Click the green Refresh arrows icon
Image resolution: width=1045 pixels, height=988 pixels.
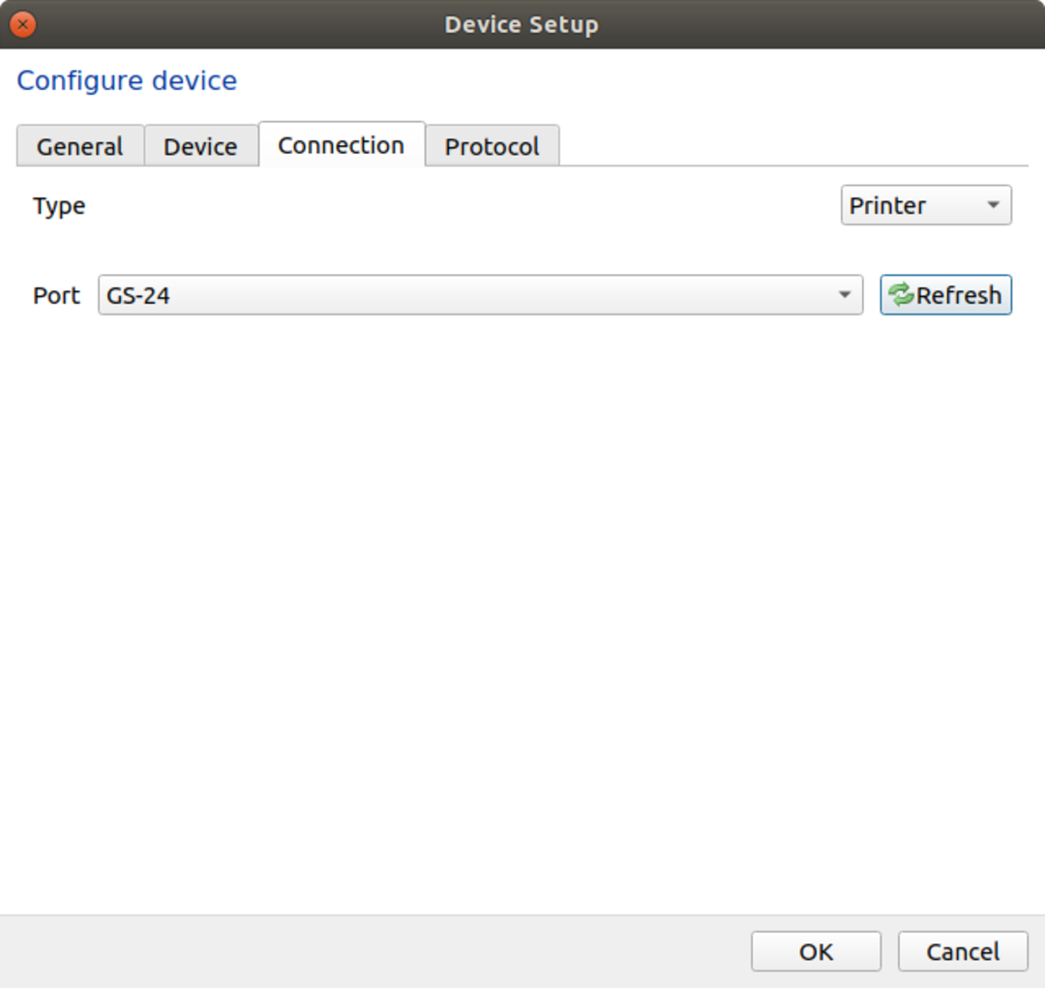pos(902,295)
